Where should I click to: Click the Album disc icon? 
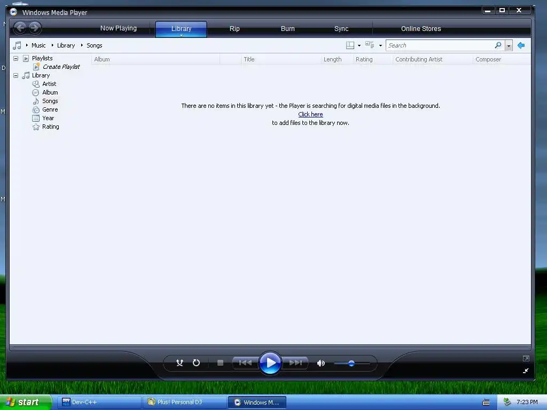point(36,92)
